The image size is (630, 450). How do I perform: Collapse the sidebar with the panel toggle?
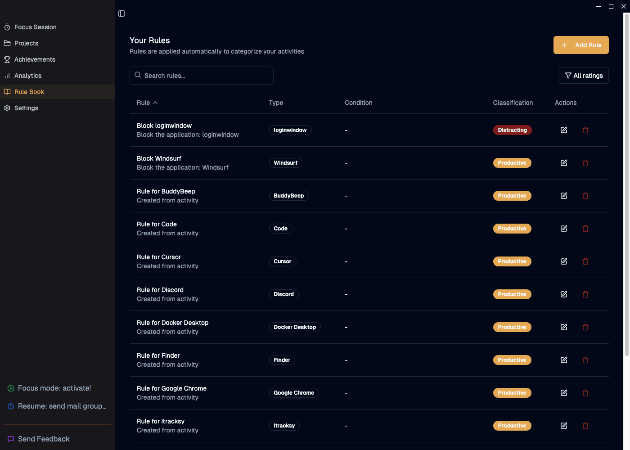coord(121,13)
